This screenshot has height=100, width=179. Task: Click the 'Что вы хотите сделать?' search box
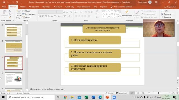[123, 7]
